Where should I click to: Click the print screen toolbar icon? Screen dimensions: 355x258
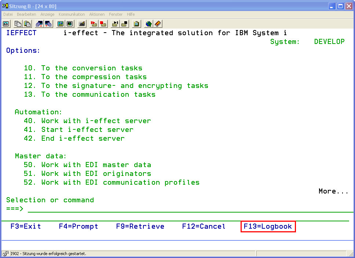(x=6, y=24)
